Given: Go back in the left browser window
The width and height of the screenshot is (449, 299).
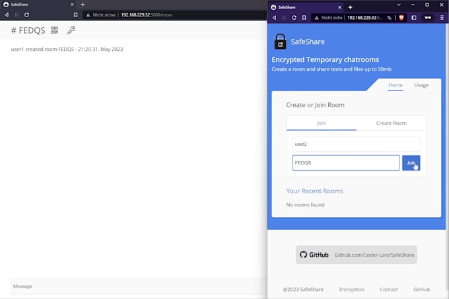Looking at the screenshot, I should pyautogui.click(x=7, y=15).
